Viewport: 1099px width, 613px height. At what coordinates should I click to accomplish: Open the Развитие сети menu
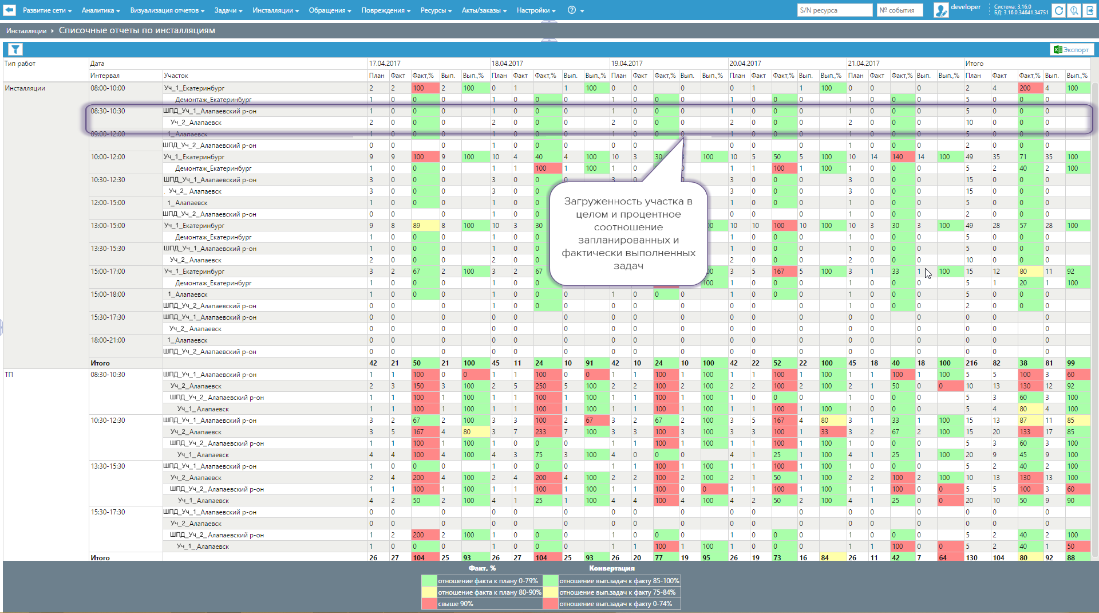47,10
